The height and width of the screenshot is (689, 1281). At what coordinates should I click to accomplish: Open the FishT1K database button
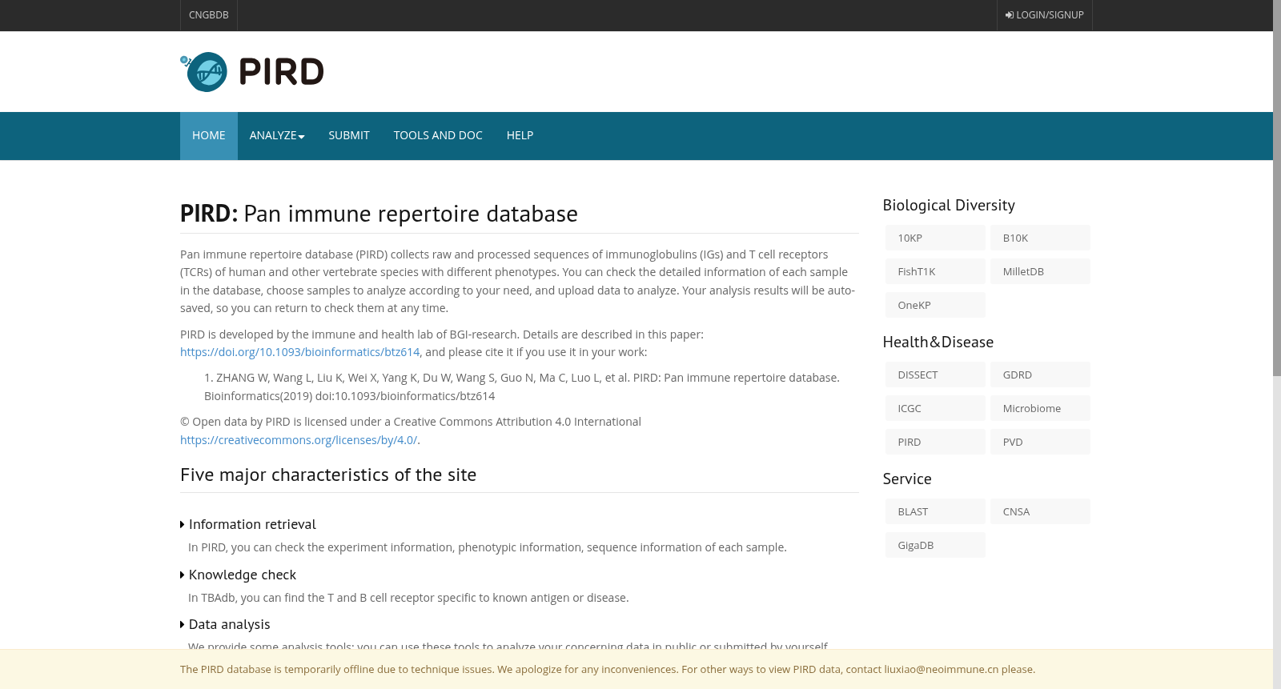coord(935,271)
